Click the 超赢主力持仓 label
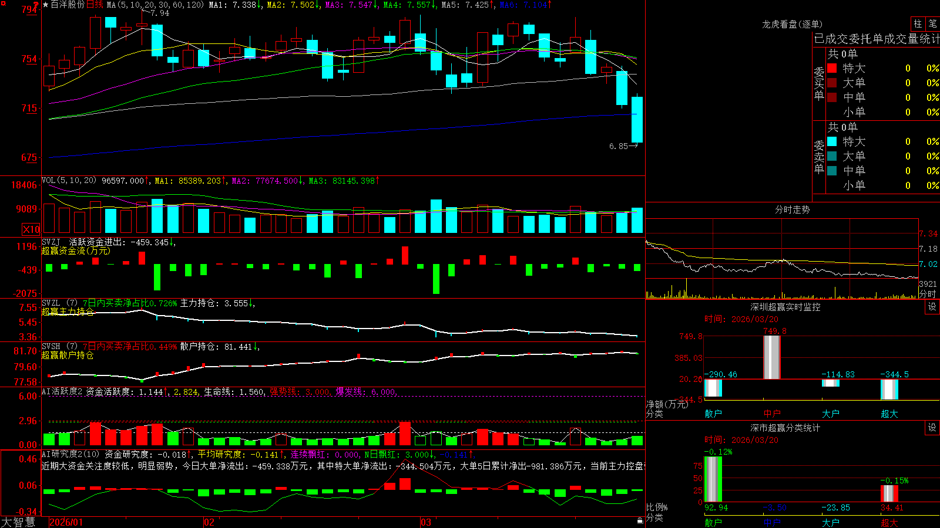 pos(68,312)
